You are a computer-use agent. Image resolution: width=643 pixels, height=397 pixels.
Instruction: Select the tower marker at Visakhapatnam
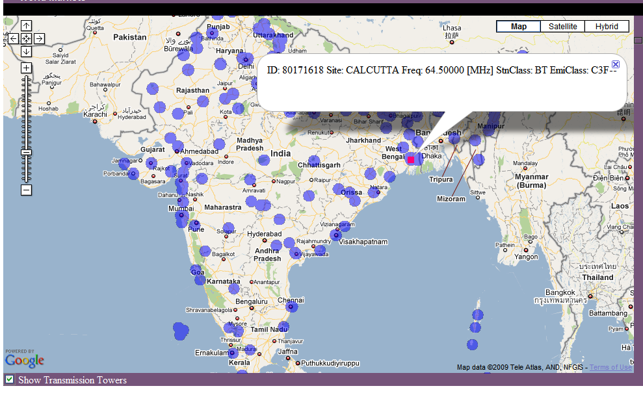[x=336, y=235]
